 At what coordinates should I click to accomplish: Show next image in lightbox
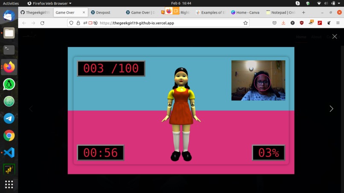click(331, 109)
